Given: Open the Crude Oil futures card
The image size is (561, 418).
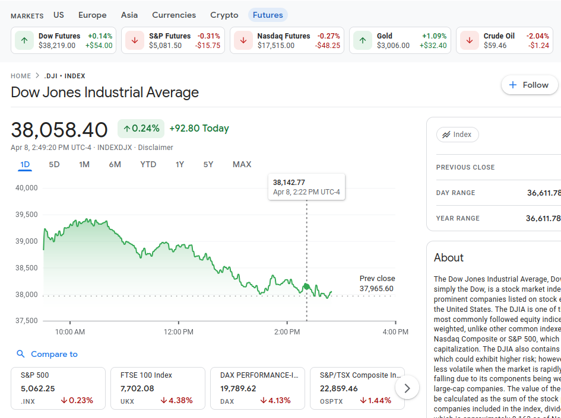Looking at the screenshot, I should [x=505, y=40].
